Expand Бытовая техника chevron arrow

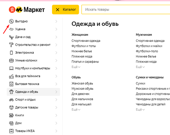point(56,84)
